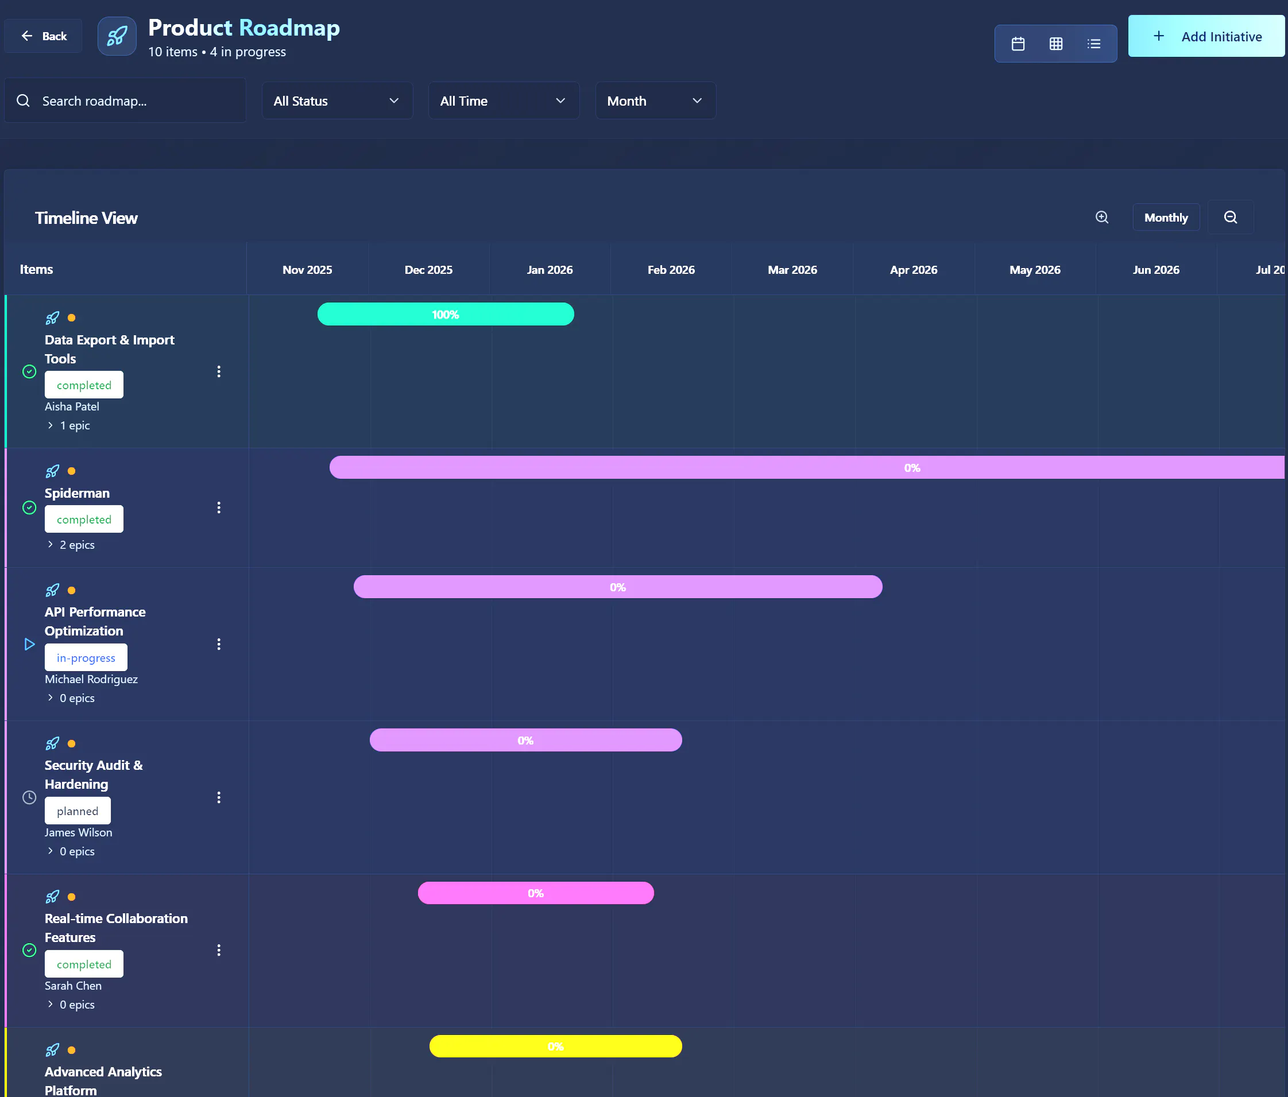
Task: Click the rocket logo beside Product Roadmap
Action: (x=117, y=36)
